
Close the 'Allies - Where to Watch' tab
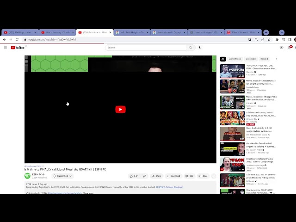click(x=259, y=32)
